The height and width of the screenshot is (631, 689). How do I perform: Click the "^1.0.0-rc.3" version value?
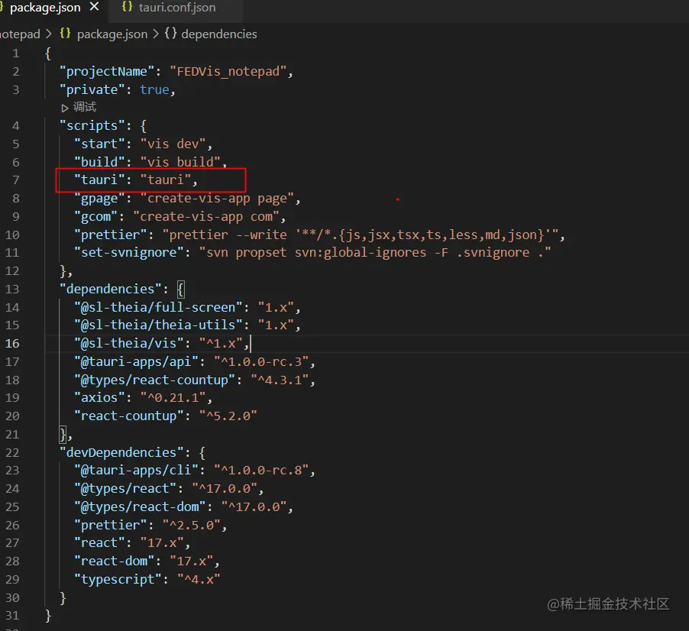tap(261, 362)
